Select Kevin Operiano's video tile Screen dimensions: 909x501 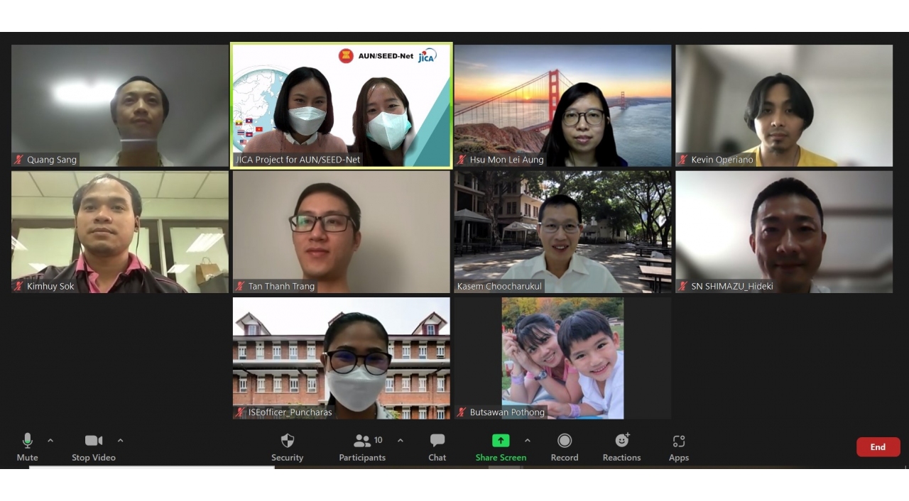click(785, 106)
